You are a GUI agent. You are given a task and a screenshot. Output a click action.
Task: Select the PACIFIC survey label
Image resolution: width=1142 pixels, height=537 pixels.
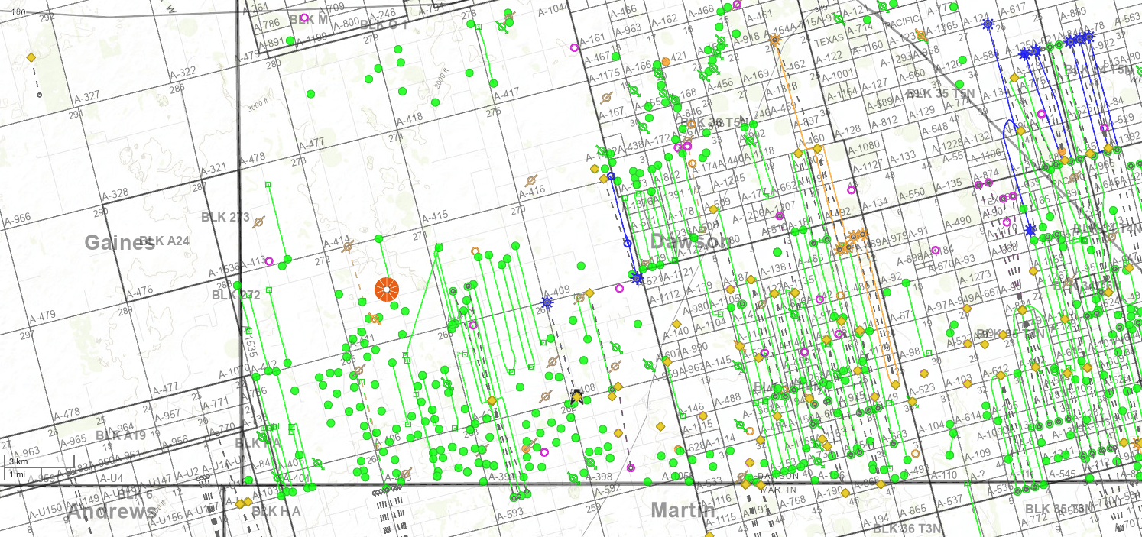(904, 24)
